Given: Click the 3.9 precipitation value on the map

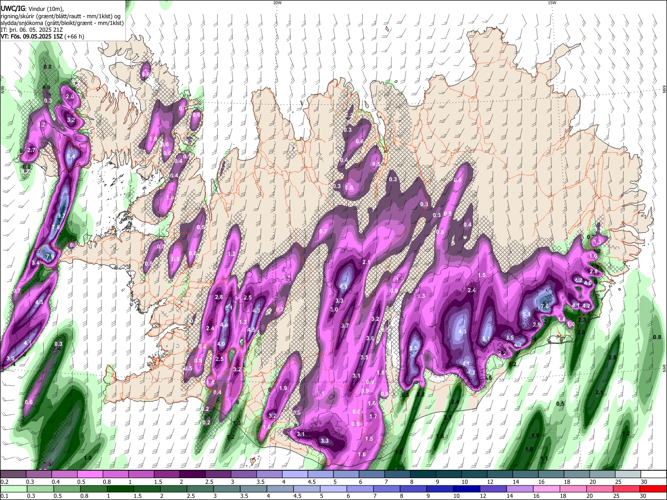Looking at the screenshot, I should click(x=10, y=359).
